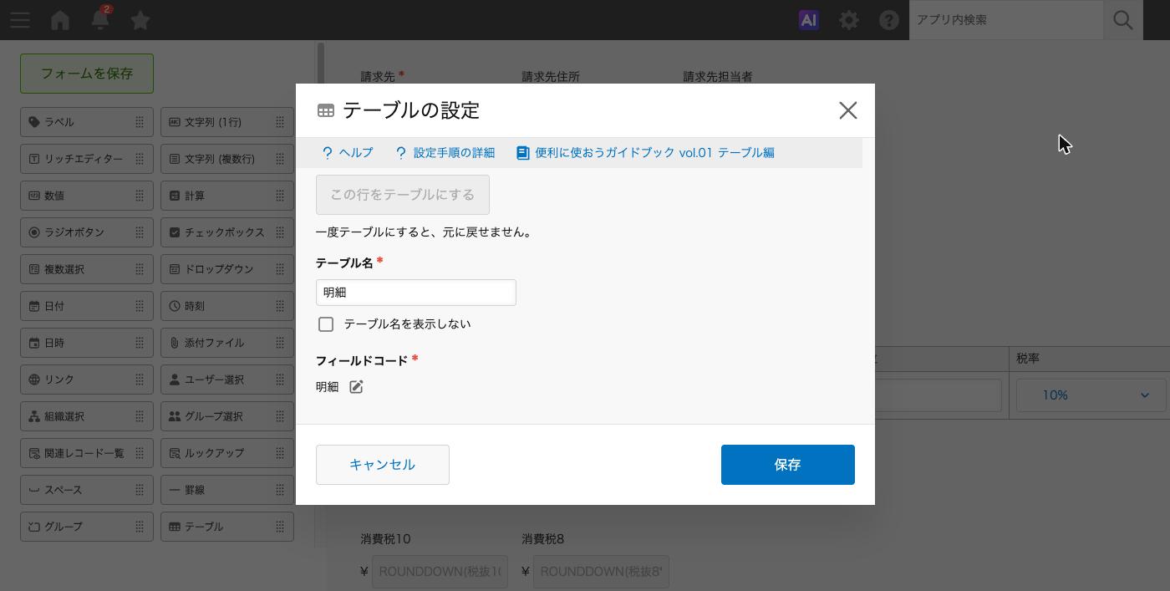Open ガイドブック vol.01 テーブル編 link
This screenshot has width=1170, height=591.
(645, 153)
